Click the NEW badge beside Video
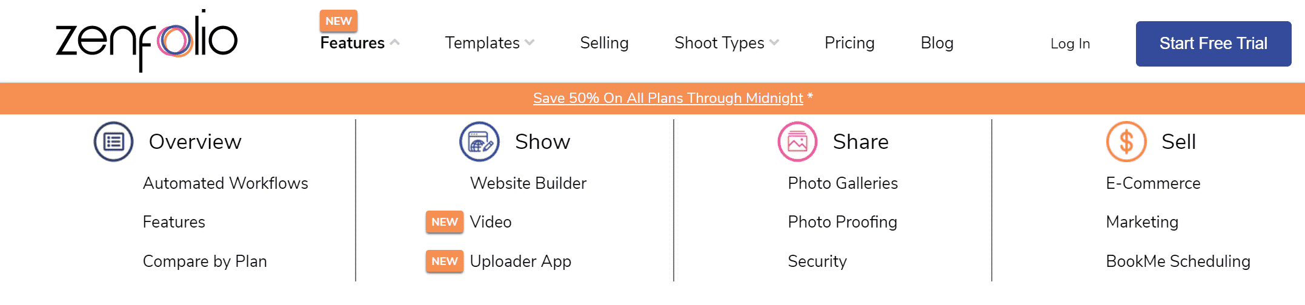The width and height of the screenshot is (1305, 305). pyautogui.click(x=445, y=222)
